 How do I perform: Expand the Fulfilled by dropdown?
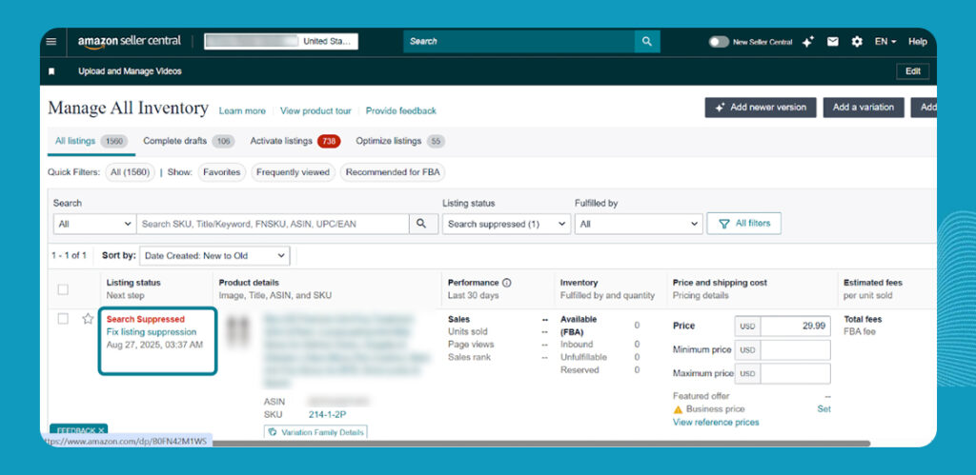tap(639, 224)
